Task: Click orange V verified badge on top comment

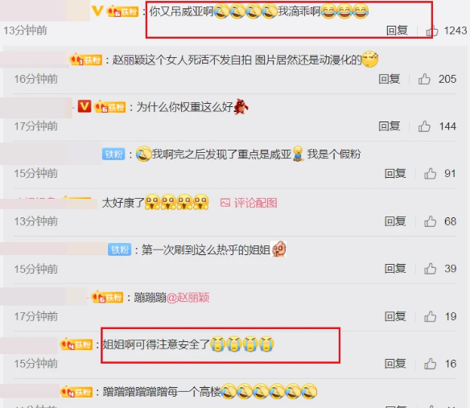Action: [x=97, y=11]
